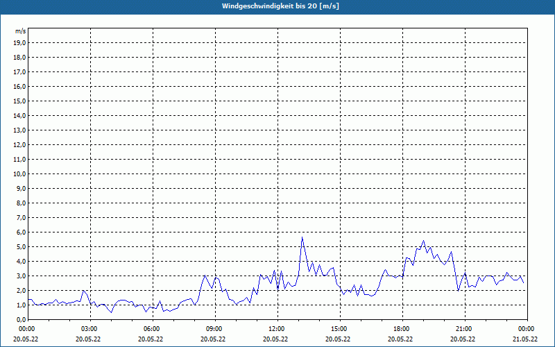Image resolution: width=555 pixels, height=347 pixels.
Task: Click the 20.05.22 date under 18:00
Action: (400, 339)
